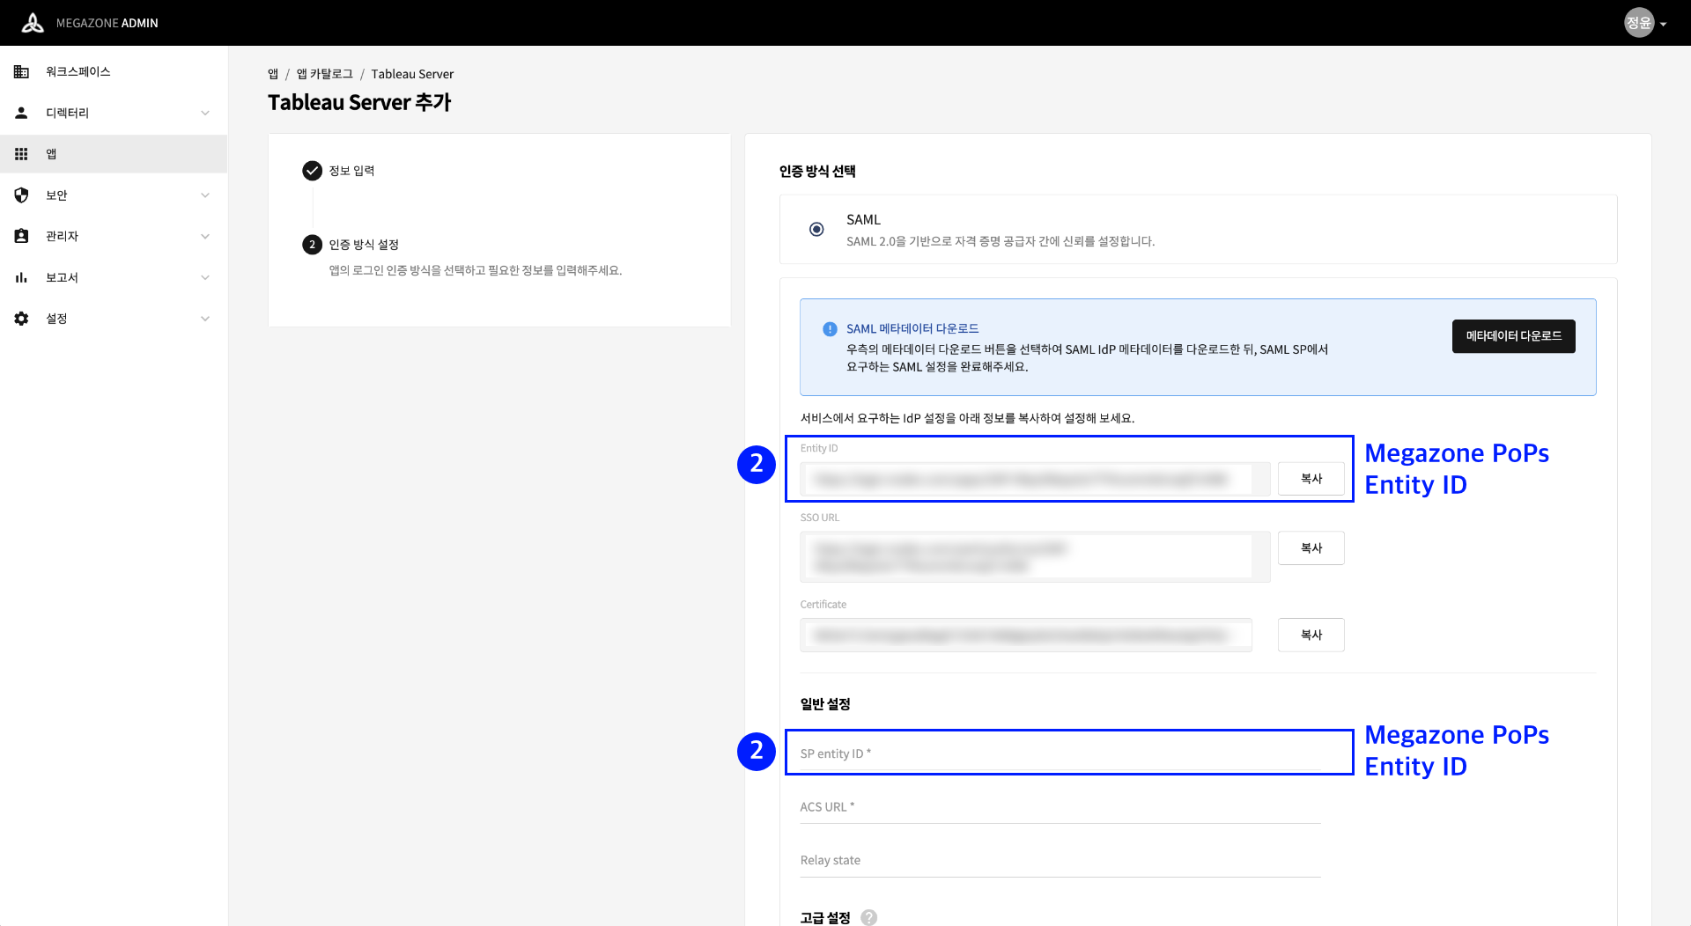Click the Certificate field
The image size is (1691, 926).
pyautogui.click(x=1026, y=635)
